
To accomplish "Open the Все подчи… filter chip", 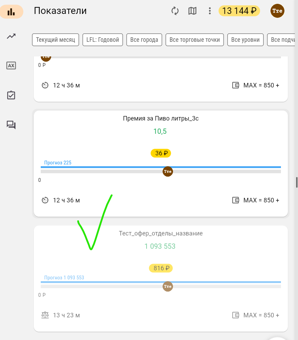I will click(x=281, y=40).
